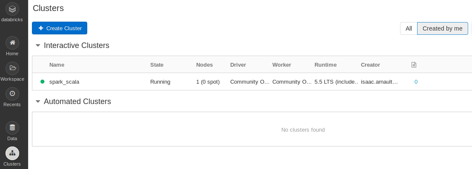Collapse the Automated Clusters section
Image resolution: width=472 pixels, height=169 pixels.
coord(38,101)
